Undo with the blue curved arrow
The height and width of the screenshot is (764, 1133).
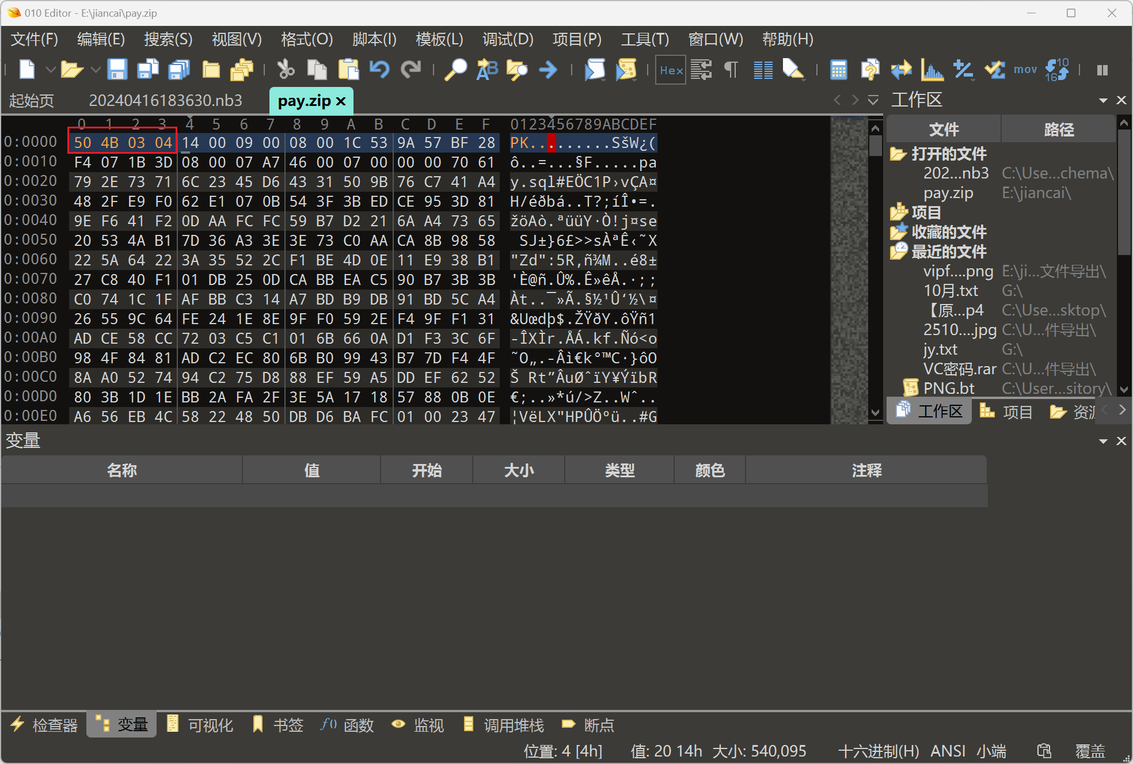tap(379, 70)
